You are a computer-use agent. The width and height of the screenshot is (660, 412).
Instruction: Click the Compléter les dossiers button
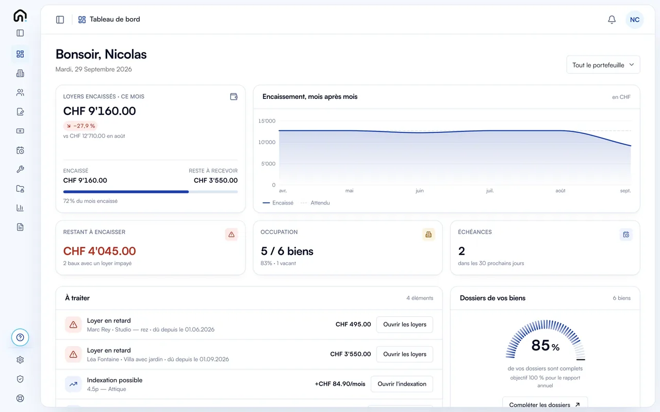coord(545,405)
